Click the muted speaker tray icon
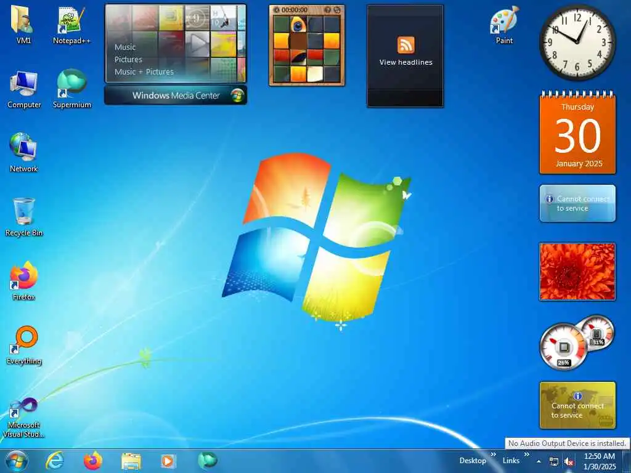Image resolution: width=631 pixels, height=473 pixels. 569,462
